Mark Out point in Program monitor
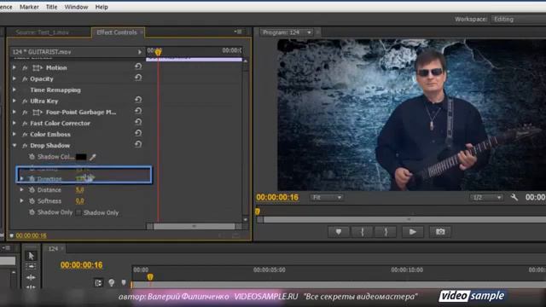 point(386,232)
